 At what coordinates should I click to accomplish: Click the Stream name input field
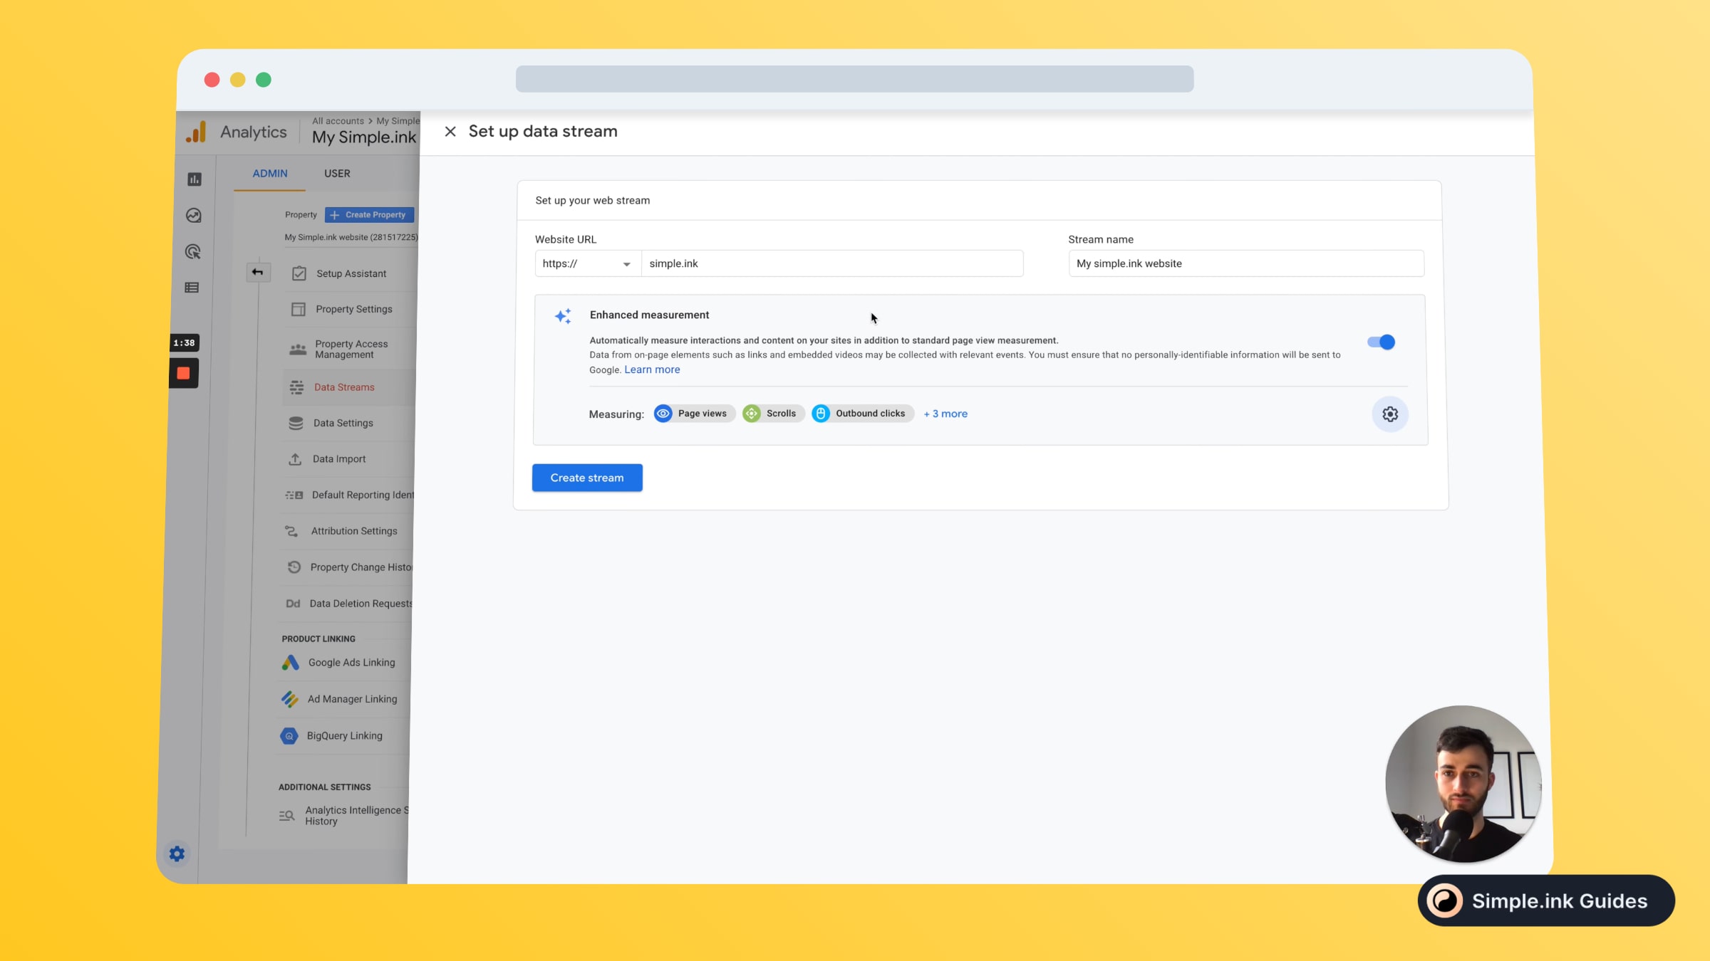[1246, 263]
